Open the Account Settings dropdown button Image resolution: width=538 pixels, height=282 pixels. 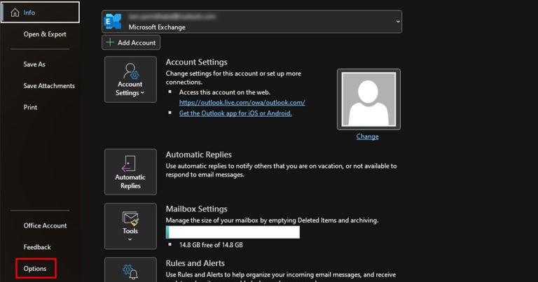(130, 80)
